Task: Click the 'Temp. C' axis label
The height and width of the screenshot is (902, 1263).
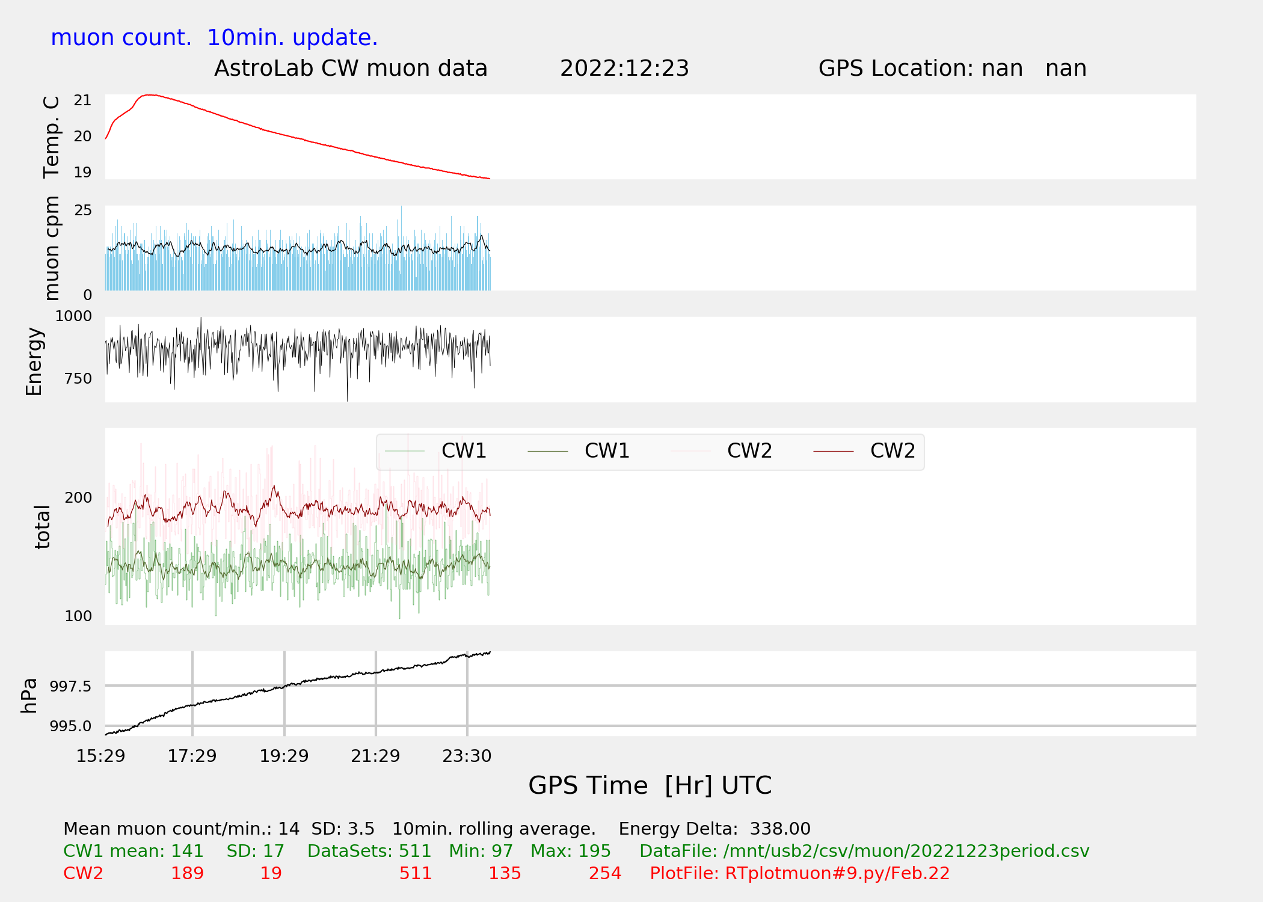Action: coord(52,137)
